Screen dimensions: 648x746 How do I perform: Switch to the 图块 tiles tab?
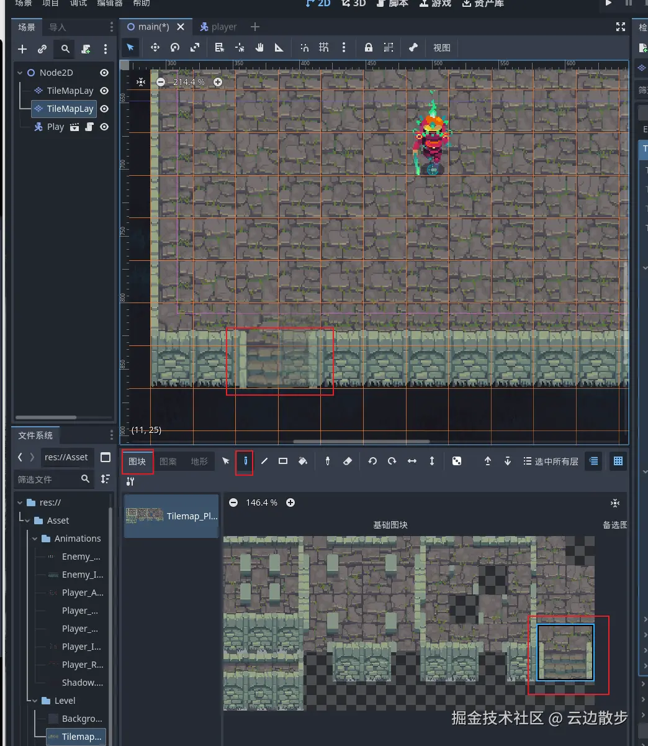[137, 462]
